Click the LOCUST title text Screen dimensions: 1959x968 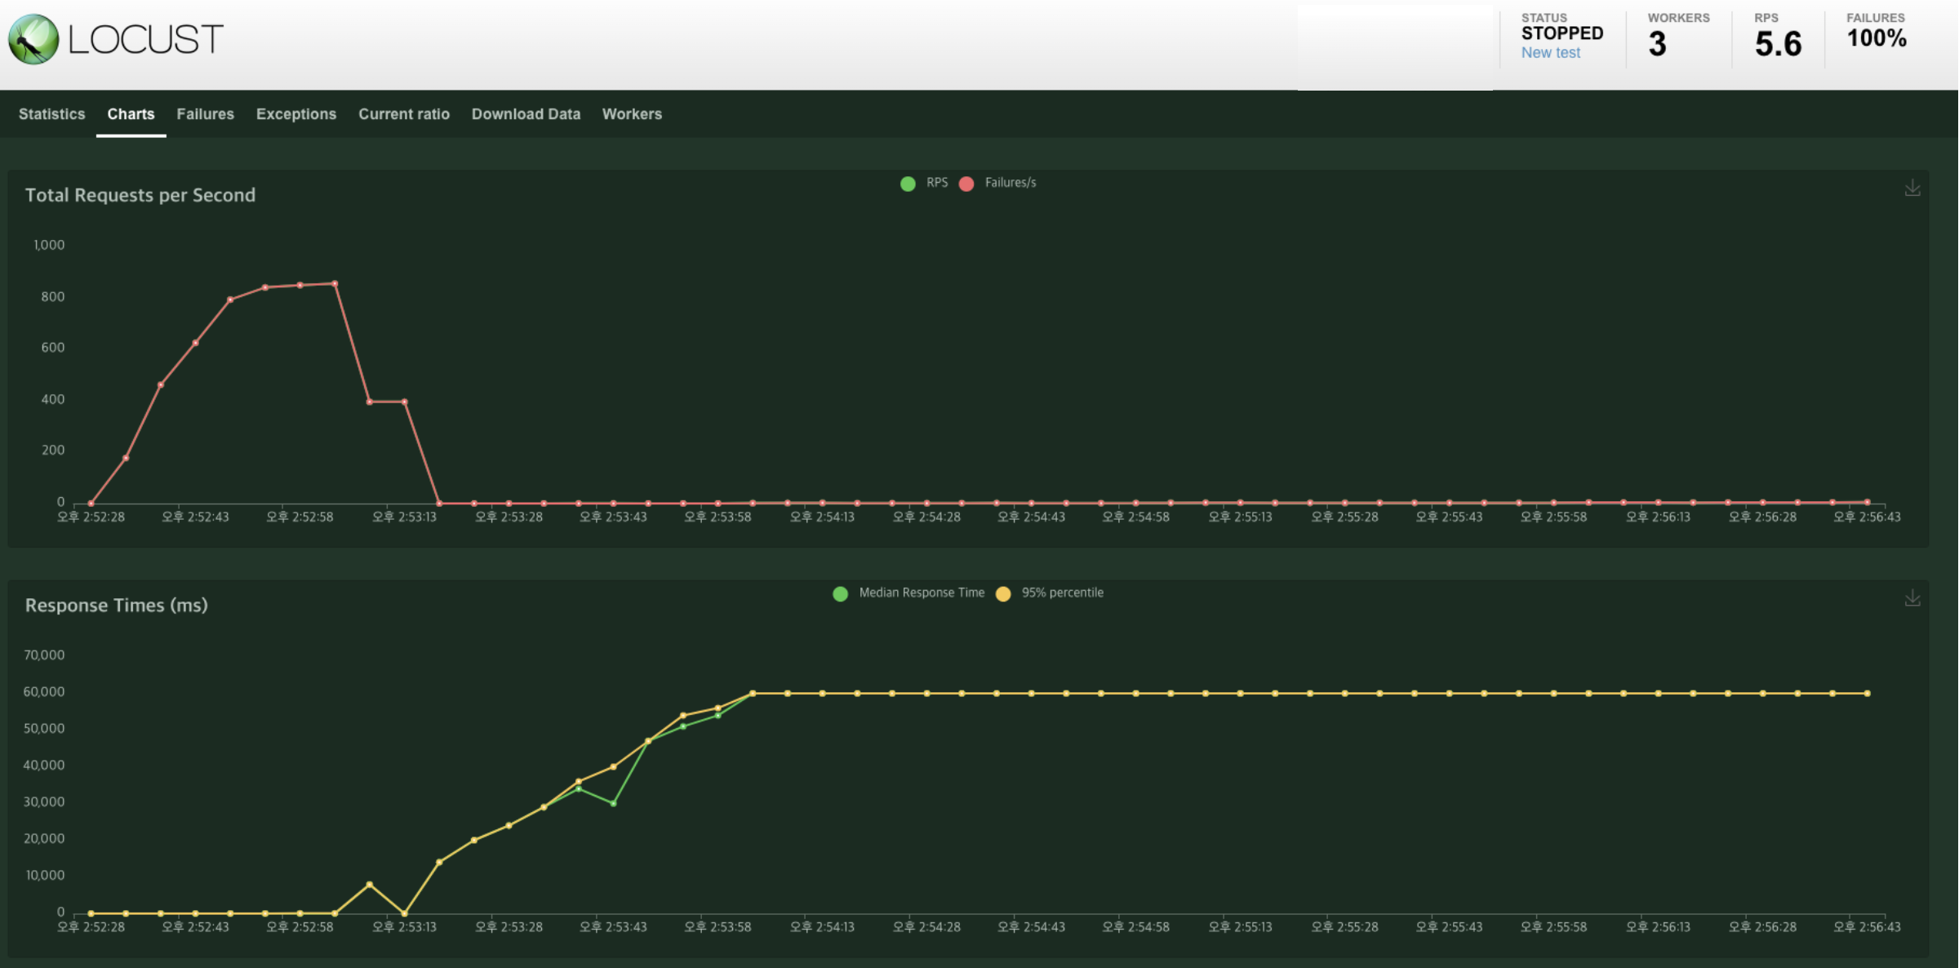[x=145, y=39]
